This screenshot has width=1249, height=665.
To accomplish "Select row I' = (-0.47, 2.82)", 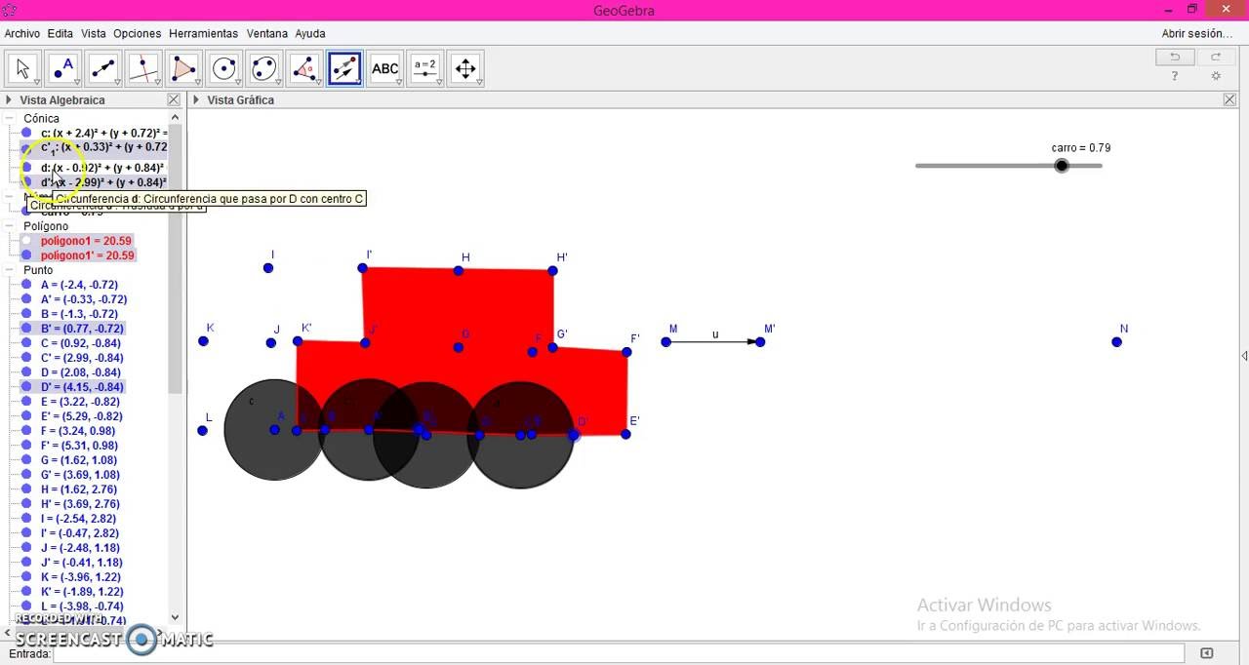I will click(80, 533).
